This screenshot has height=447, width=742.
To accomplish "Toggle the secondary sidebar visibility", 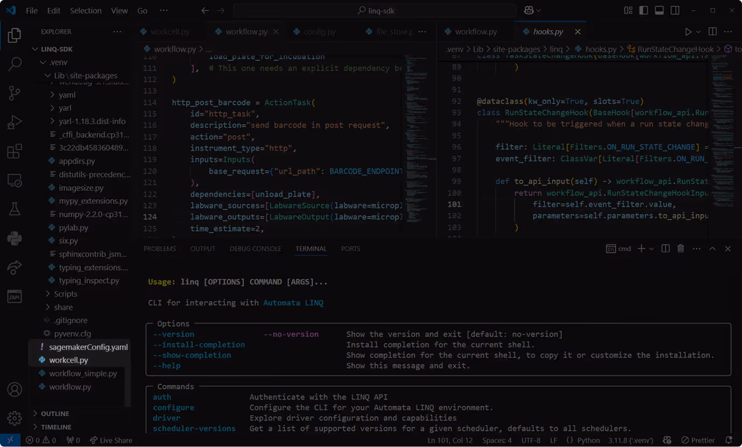I will point(675,10).
